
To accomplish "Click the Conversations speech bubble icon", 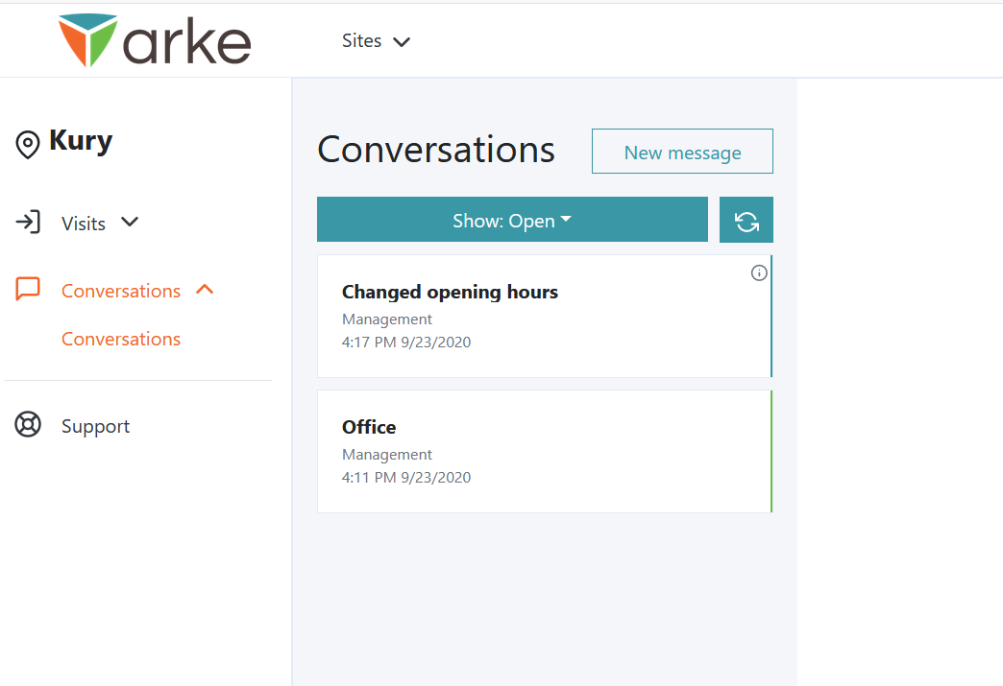I will 28,289.
